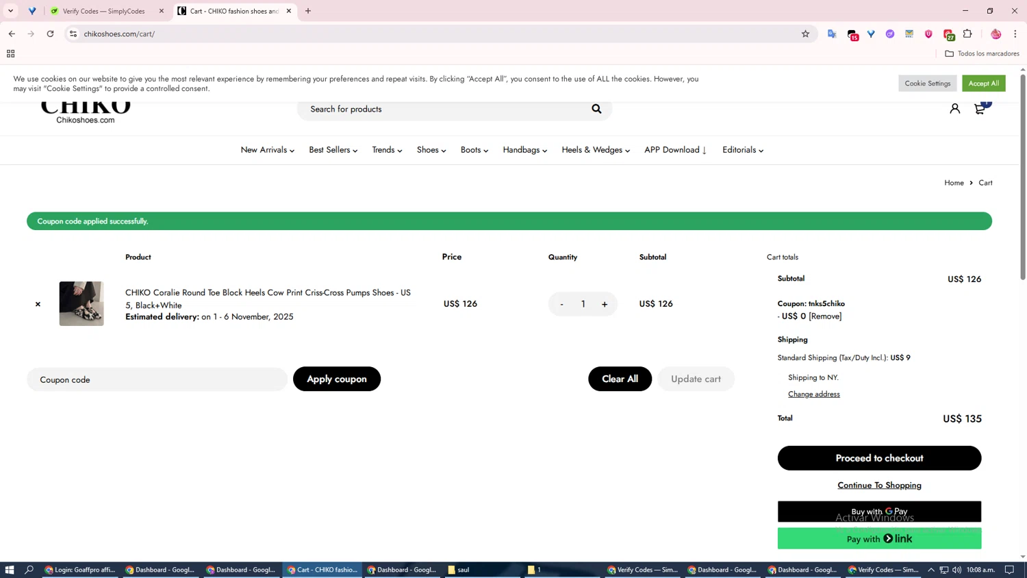
Task: Remove the tnks5chiko coupon
Action: [x=825, y=316]
